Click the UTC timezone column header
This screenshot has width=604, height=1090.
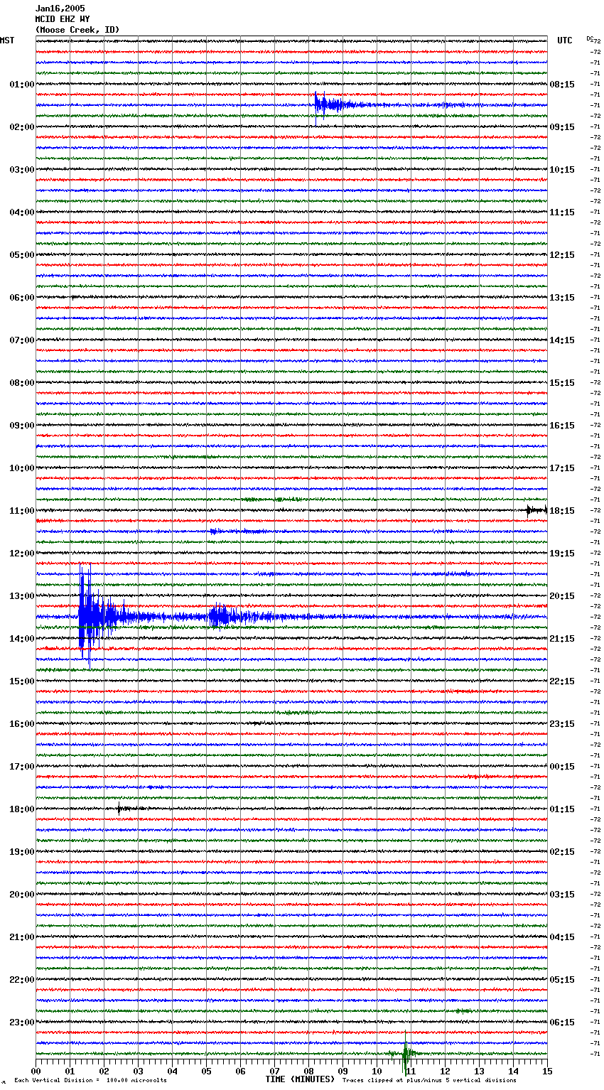point(565,41)
